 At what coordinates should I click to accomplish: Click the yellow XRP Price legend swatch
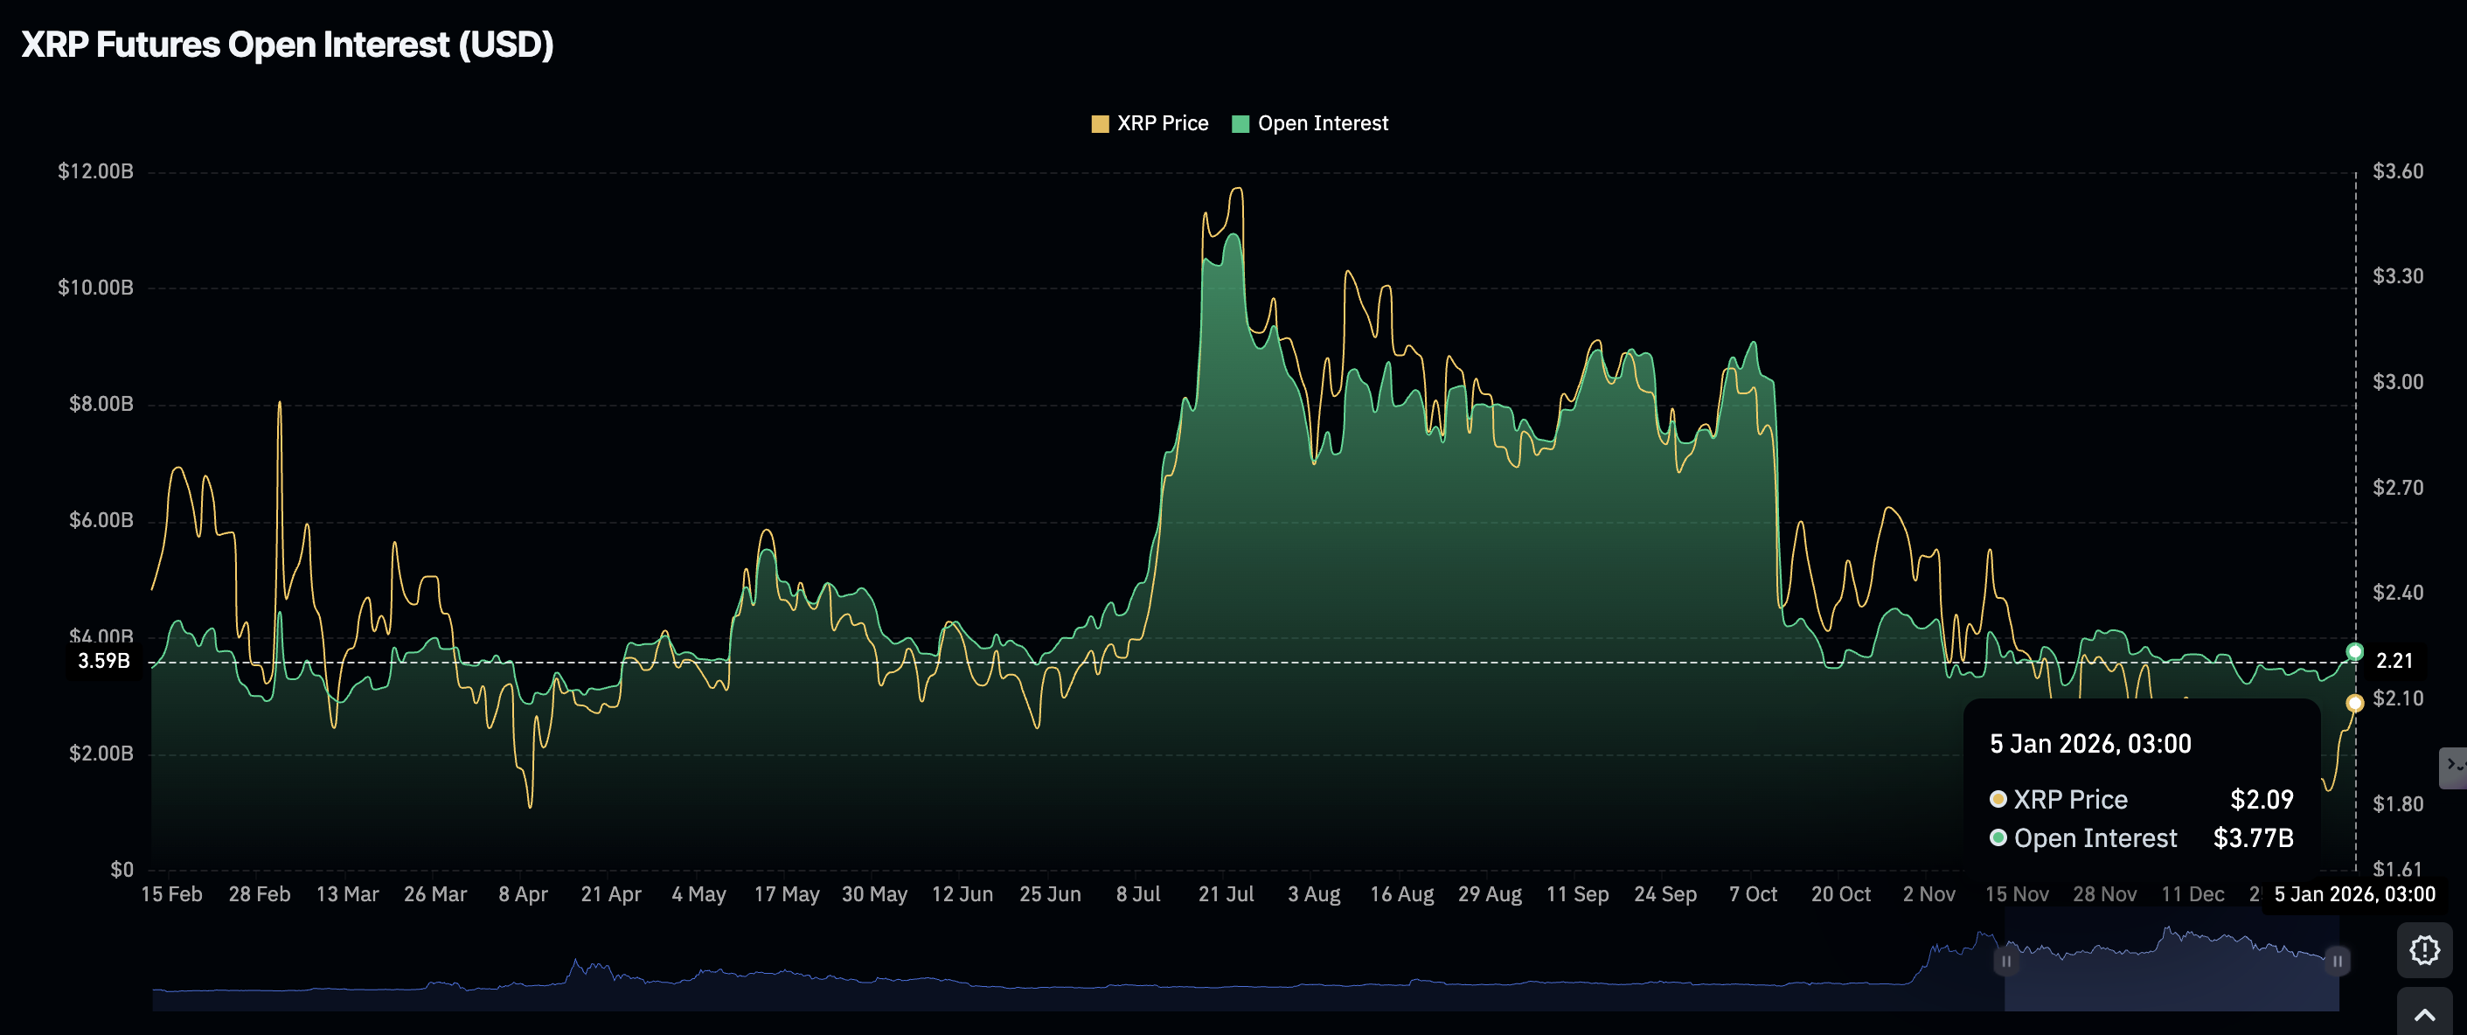pyautogui.click(x=1100, y=122)
